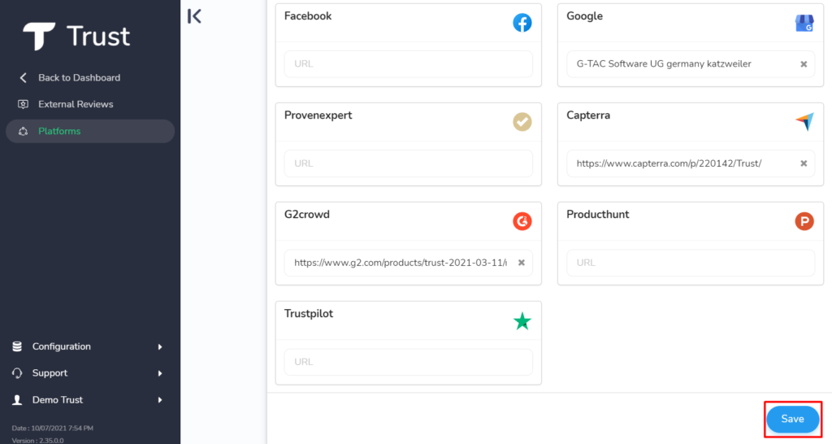Click the Producthunt P logo
Image resolution: width=832 pixels, height=444 pixels.
pyautogui.click(x=804, y=221)
